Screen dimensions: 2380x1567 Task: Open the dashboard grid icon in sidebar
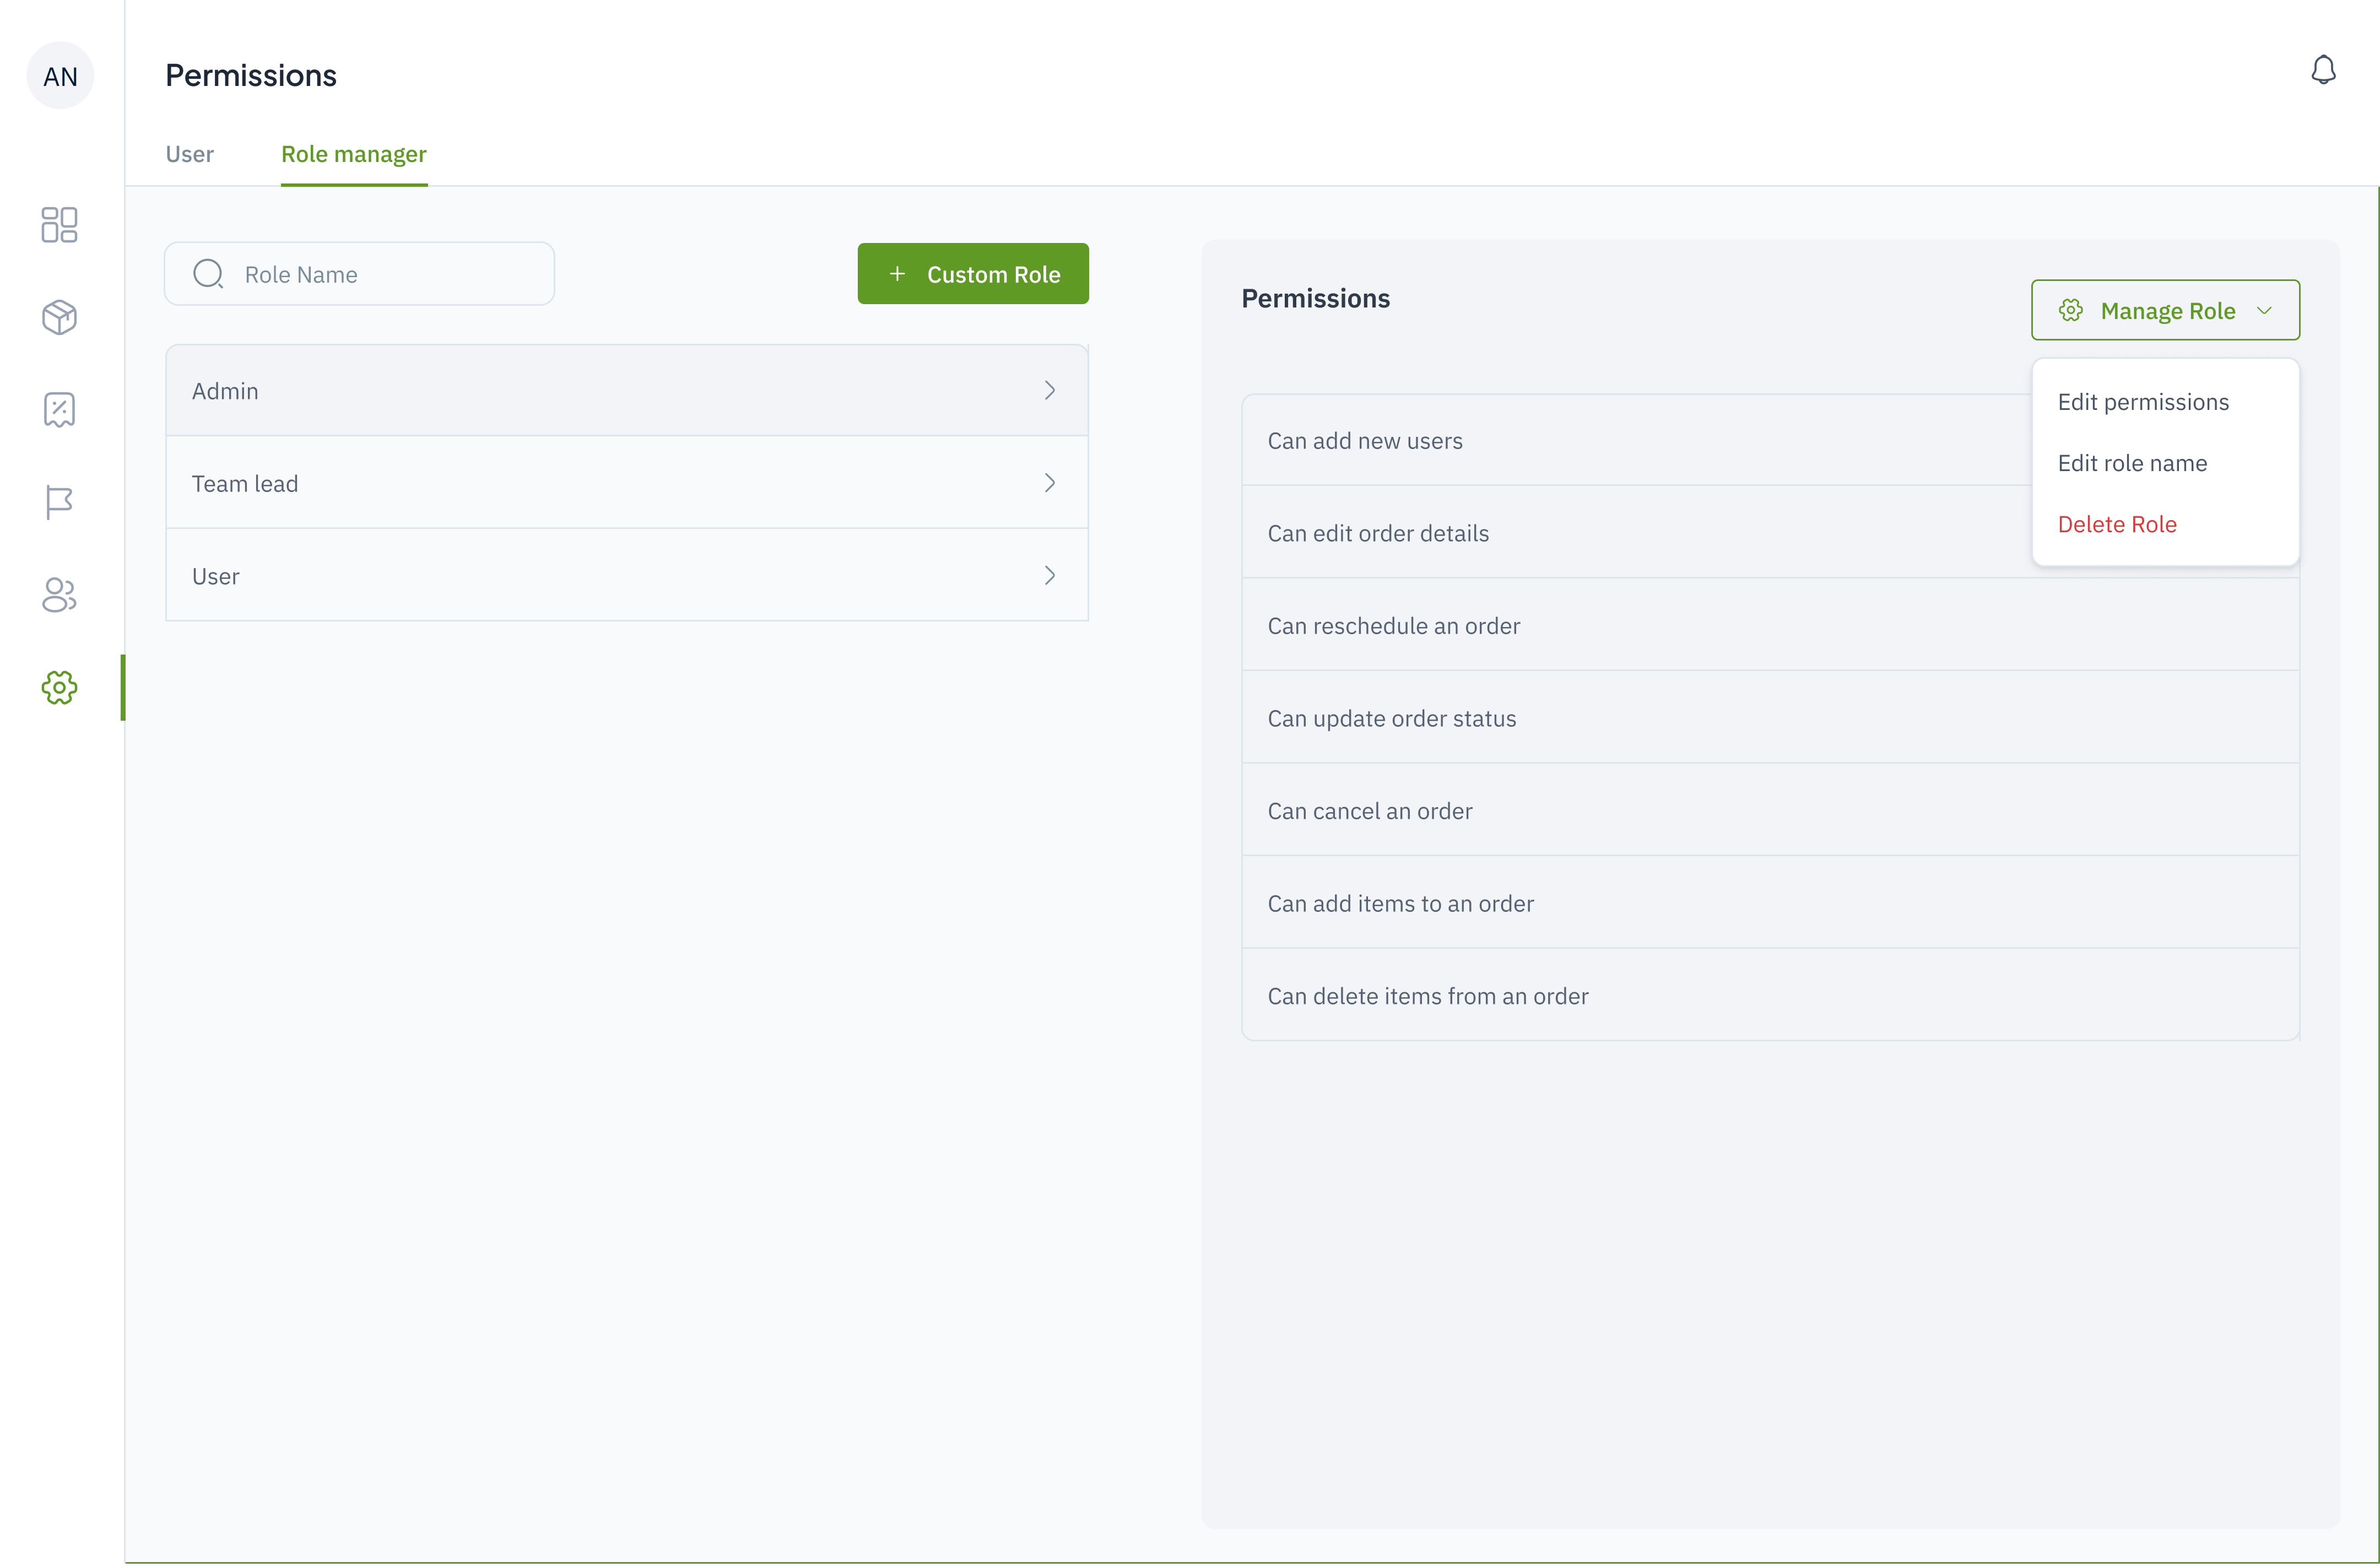point(59,225)
